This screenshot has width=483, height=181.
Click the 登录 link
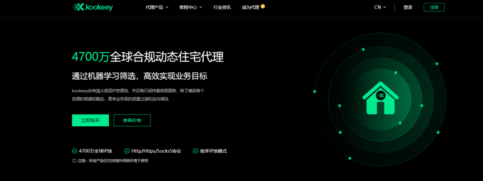(408, 8)
